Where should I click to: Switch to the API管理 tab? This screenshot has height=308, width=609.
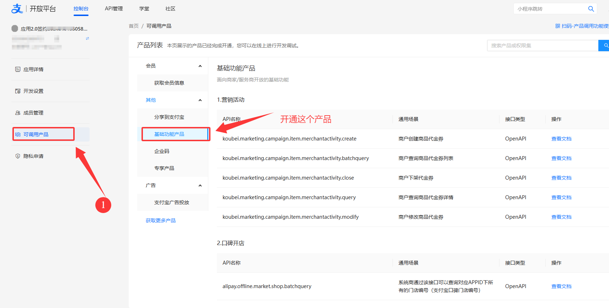114,9
